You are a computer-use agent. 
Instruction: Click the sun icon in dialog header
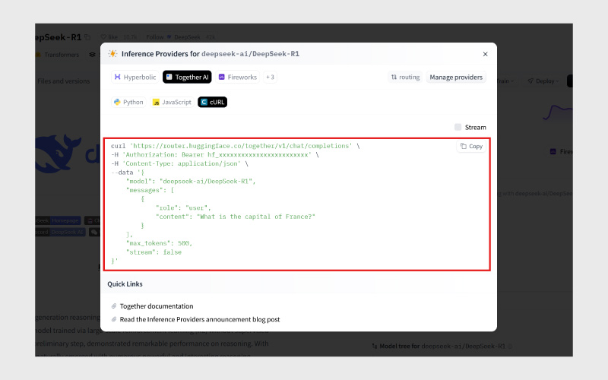point(113,54)
